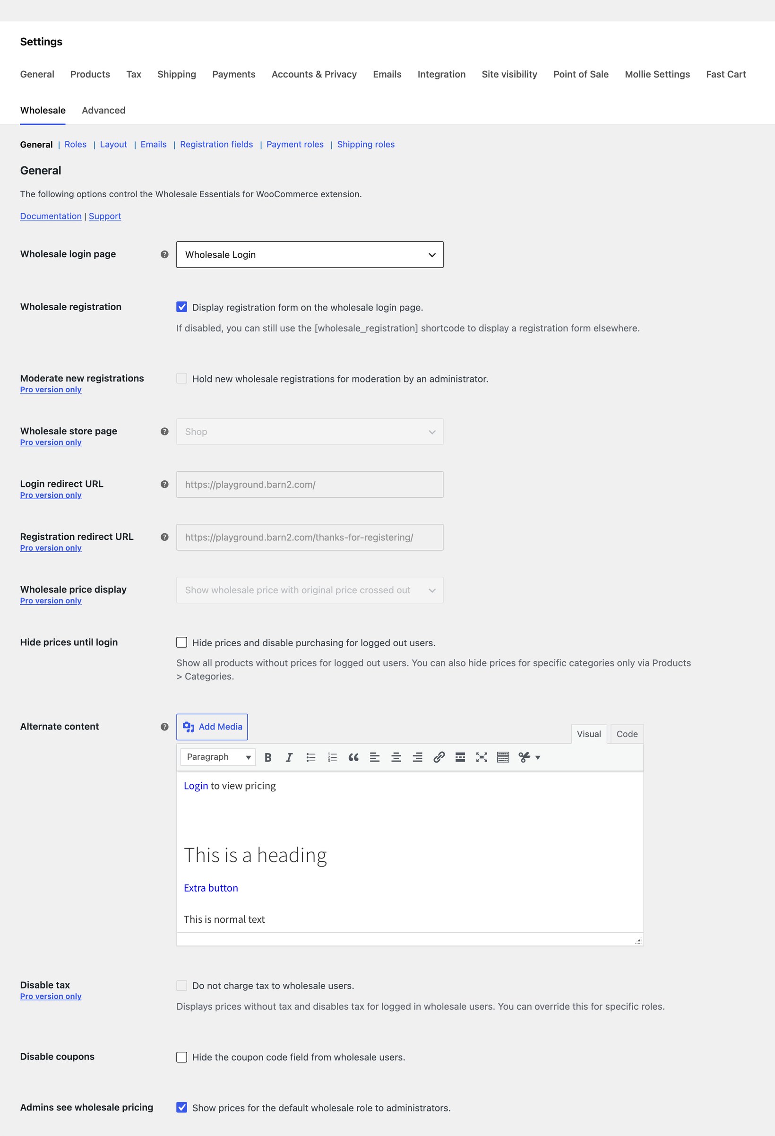The image size is (775, 1136).
Task: Click the editor resize handle corner
Action: (x=638, y=940)
